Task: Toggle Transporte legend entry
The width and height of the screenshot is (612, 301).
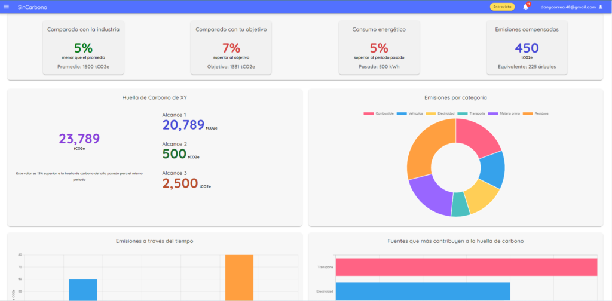Action: coord(472,113)
